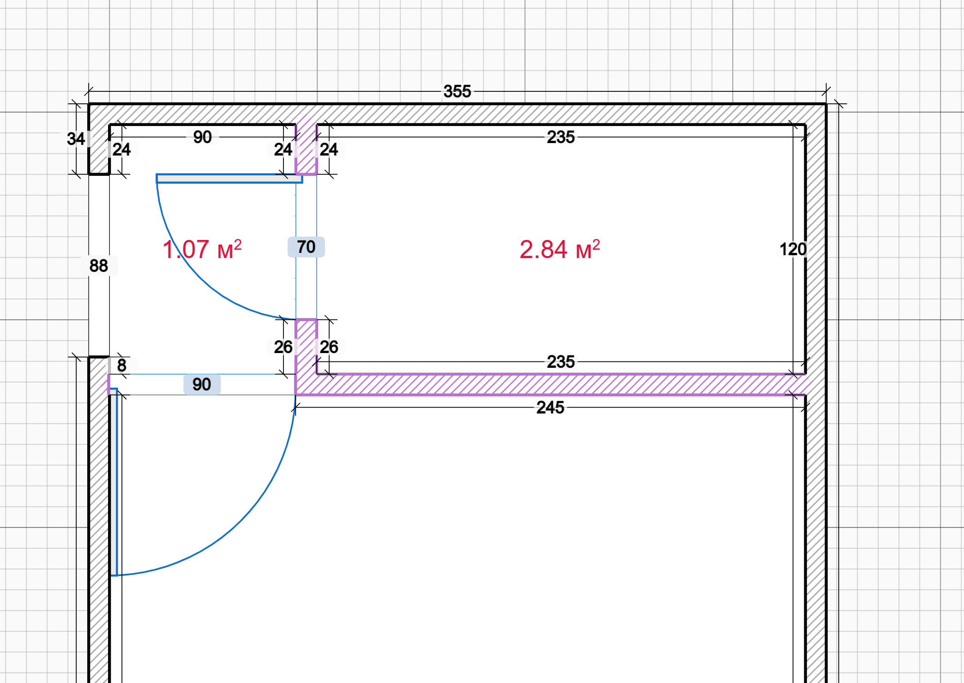Click the 120 height dimension on right side
The height and width of the screenshot is (683, 964).
pyautogui.click(x=792, y=249)
